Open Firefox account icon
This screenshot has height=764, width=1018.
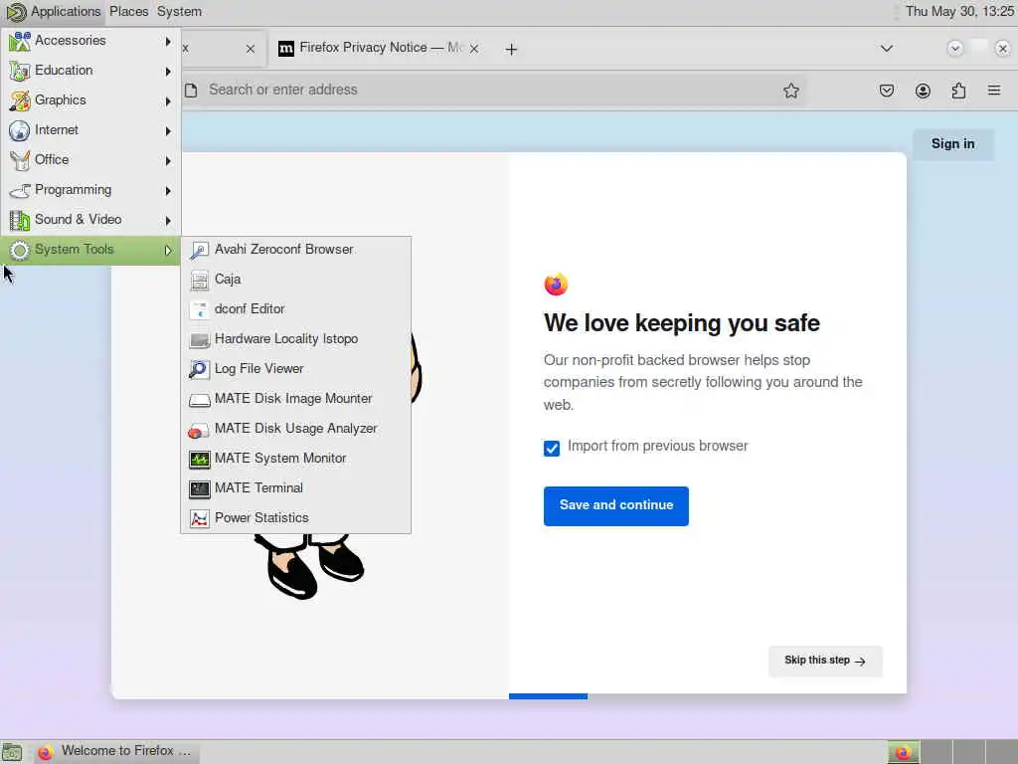[x=923, y=91]
